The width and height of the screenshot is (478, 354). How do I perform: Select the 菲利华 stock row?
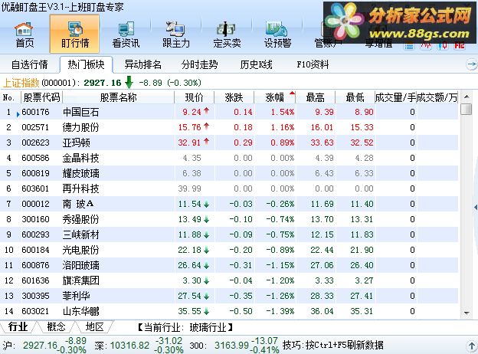tap(229, 296)
